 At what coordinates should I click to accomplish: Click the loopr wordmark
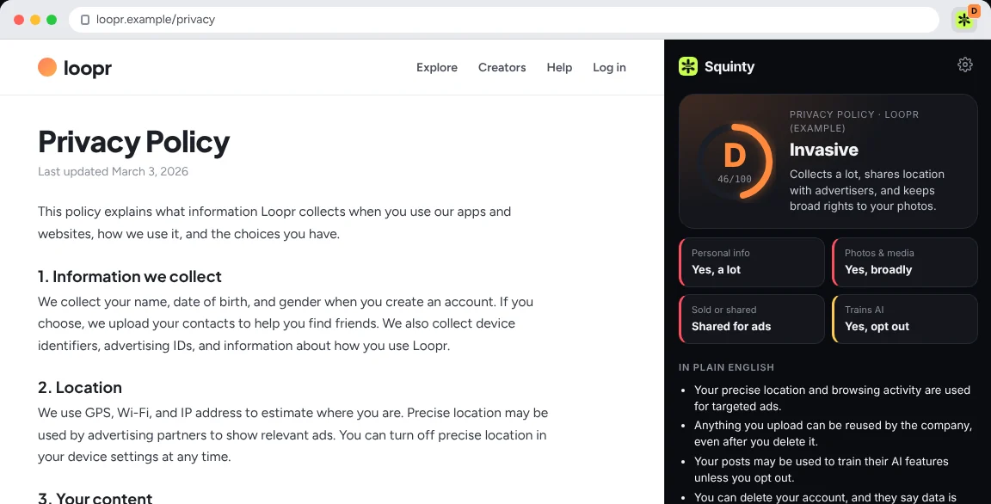pyautogui.click(x=88, y=68)
